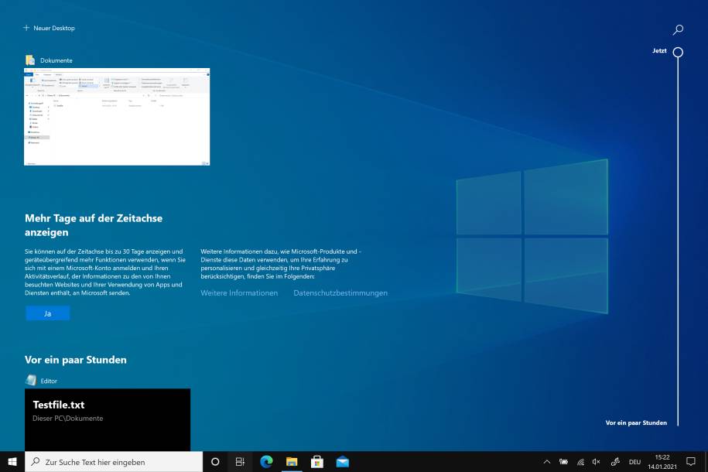The width and height of the screenshot is (708, 472).
Task: Switch the DEU input language indicator
Action: 634,462
